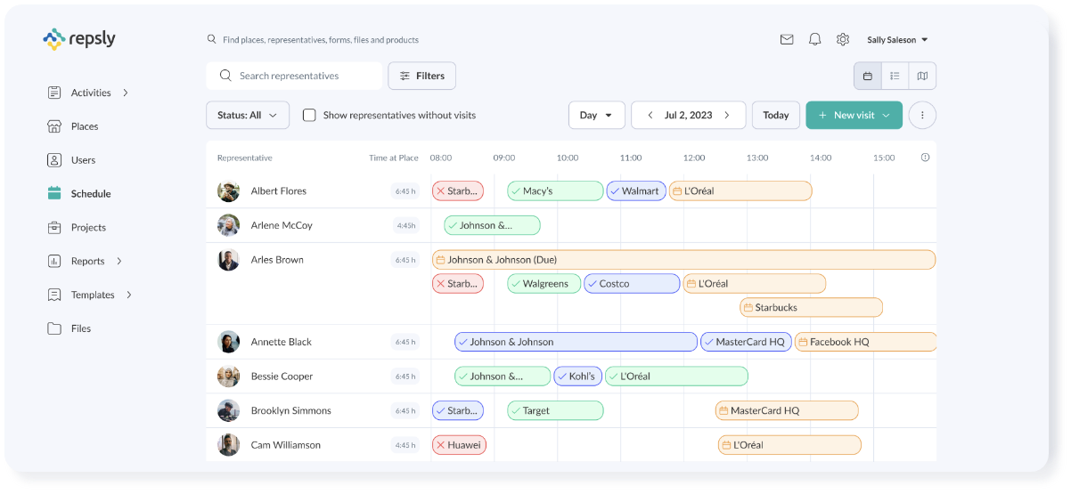Viewport: 1071px width, 494px height.
Task: Expand the Reports submenu chevron
Action: click(119, 261)
